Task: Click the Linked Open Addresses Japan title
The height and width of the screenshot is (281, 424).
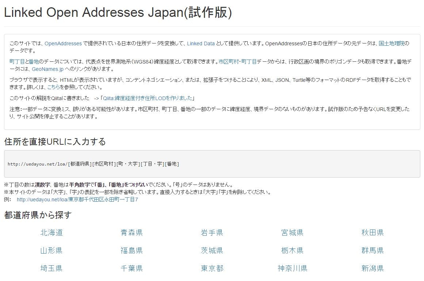Action: 118,12
